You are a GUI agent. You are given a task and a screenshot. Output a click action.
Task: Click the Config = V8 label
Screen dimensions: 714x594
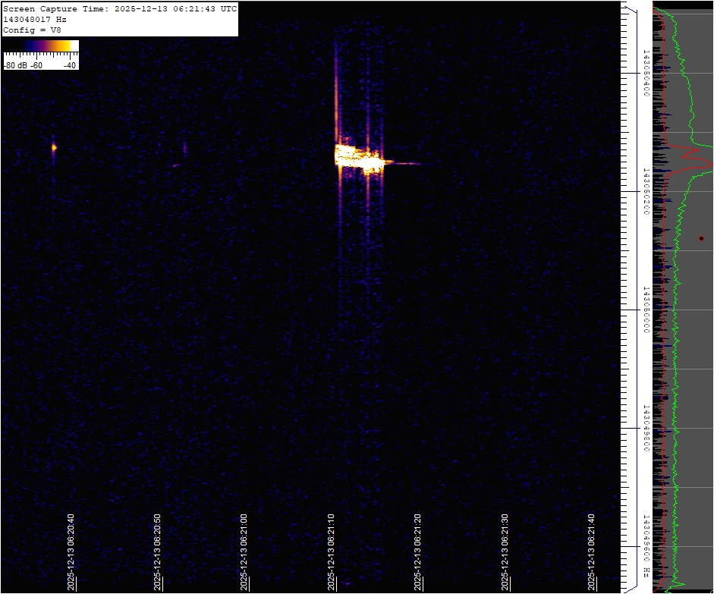[30, 30]
